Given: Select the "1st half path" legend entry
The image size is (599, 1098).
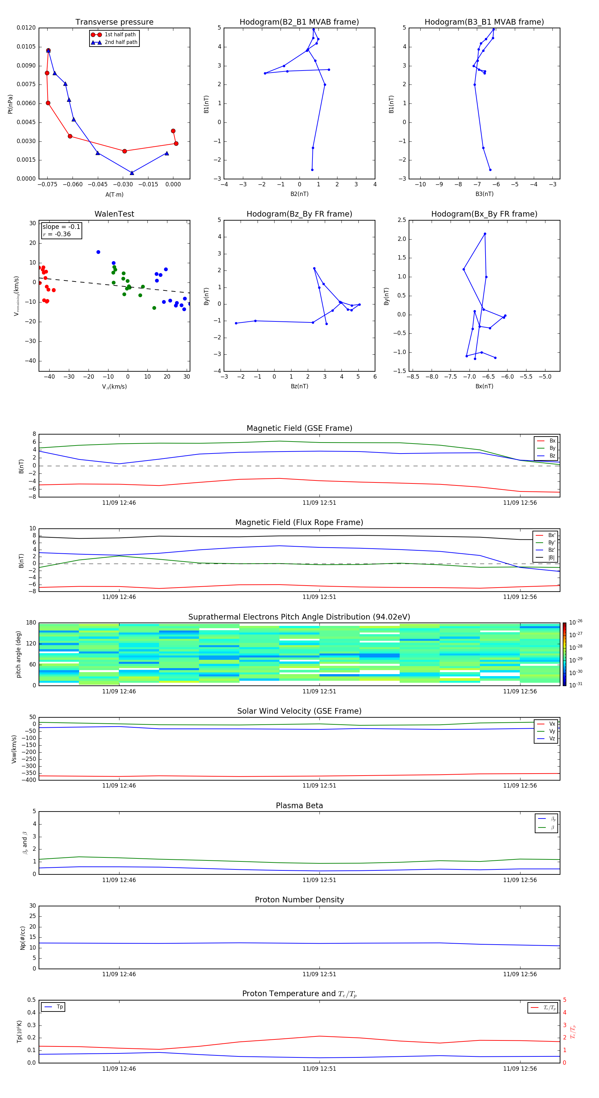Looking at the screenshot, I should coord(114,35).
